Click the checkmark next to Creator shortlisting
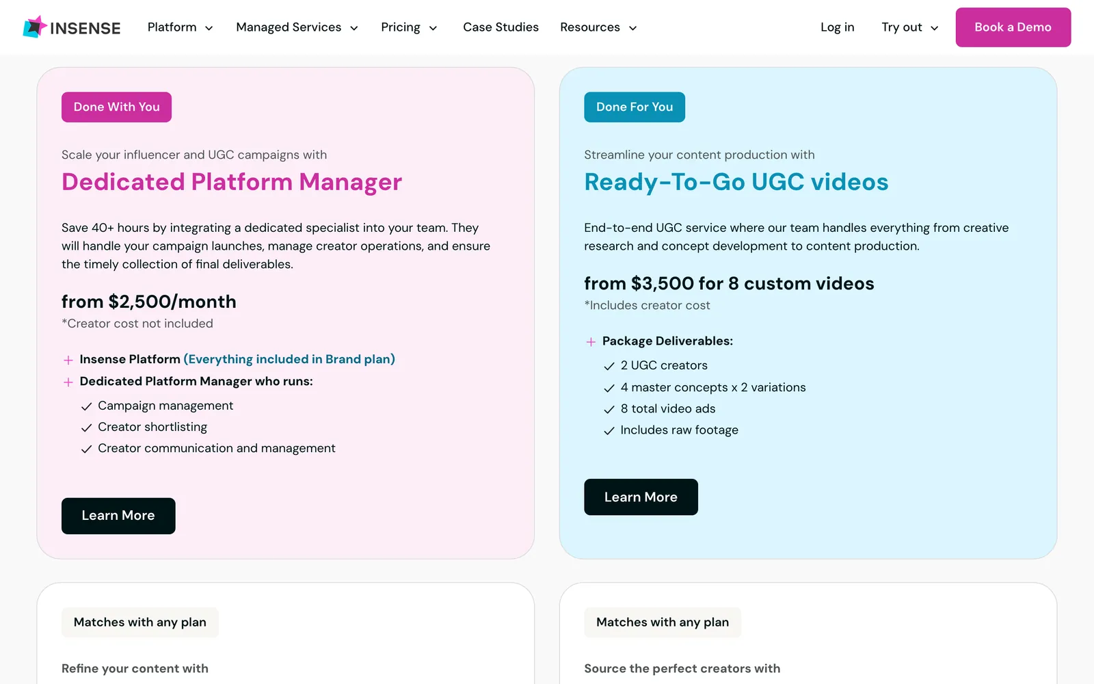The height and width of the screenshot is (684, 1094). point(86,428)
